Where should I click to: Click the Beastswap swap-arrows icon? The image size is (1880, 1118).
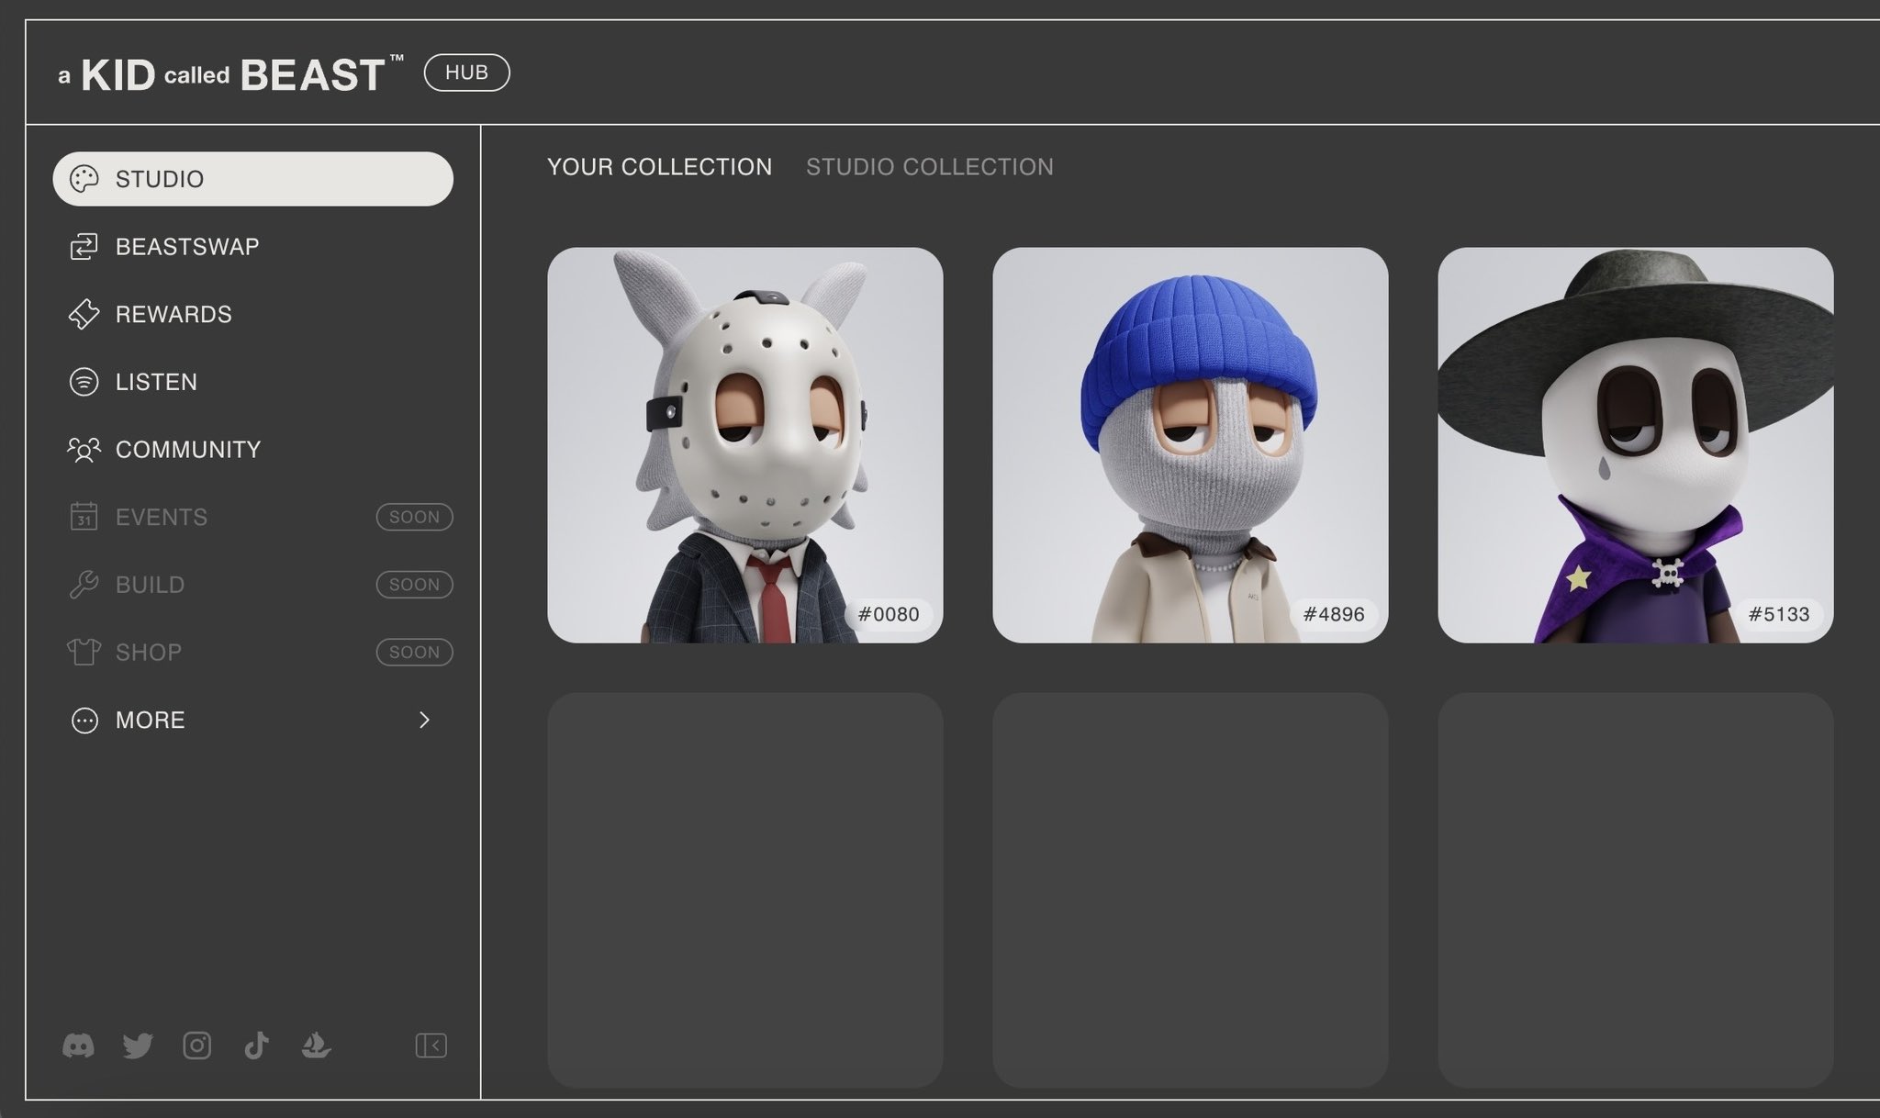(84, 247)
